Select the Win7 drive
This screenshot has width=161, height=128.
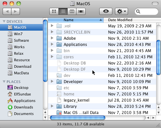(22, 34)
